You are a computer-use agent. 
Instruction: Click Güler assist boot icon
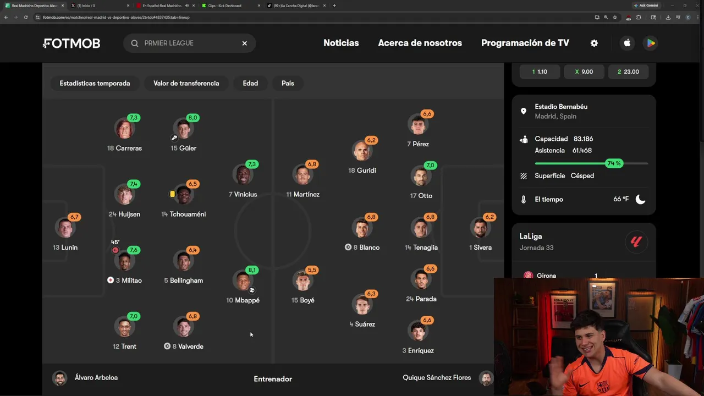click(174, 138)
